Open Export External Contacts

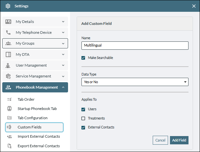pyautogui.click(x=39, y=146)
